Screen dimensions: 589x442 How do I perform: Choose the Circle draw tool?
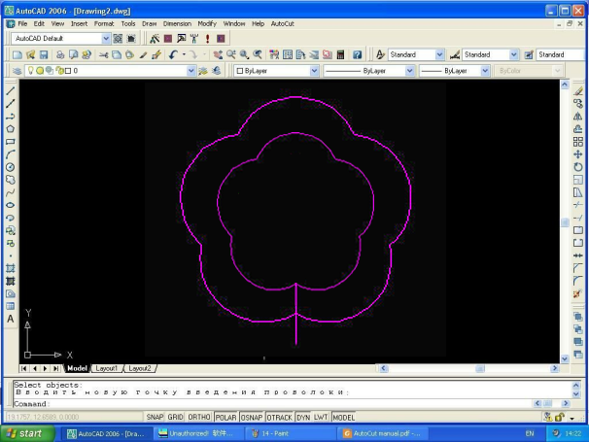tap(11, 167)
